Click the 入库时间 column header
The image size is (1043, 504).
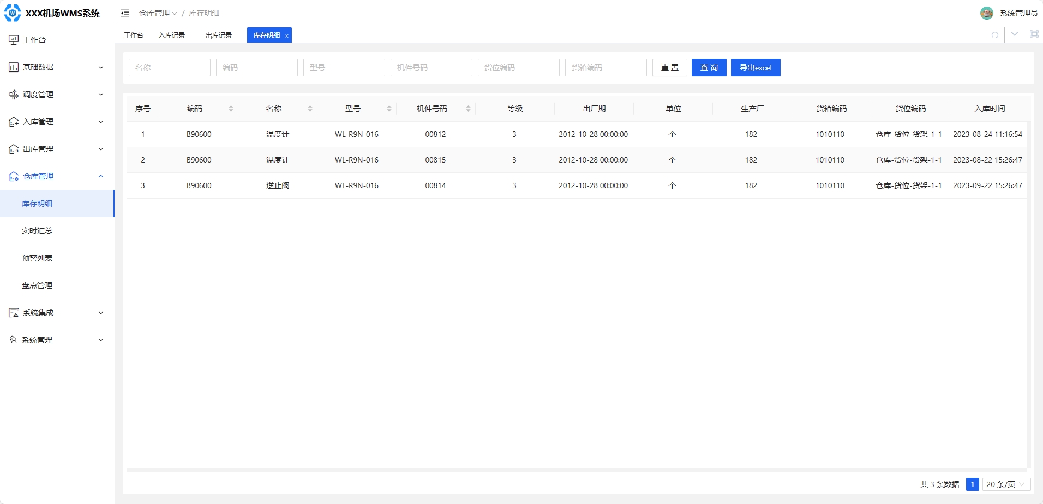[x=990, y=109]
